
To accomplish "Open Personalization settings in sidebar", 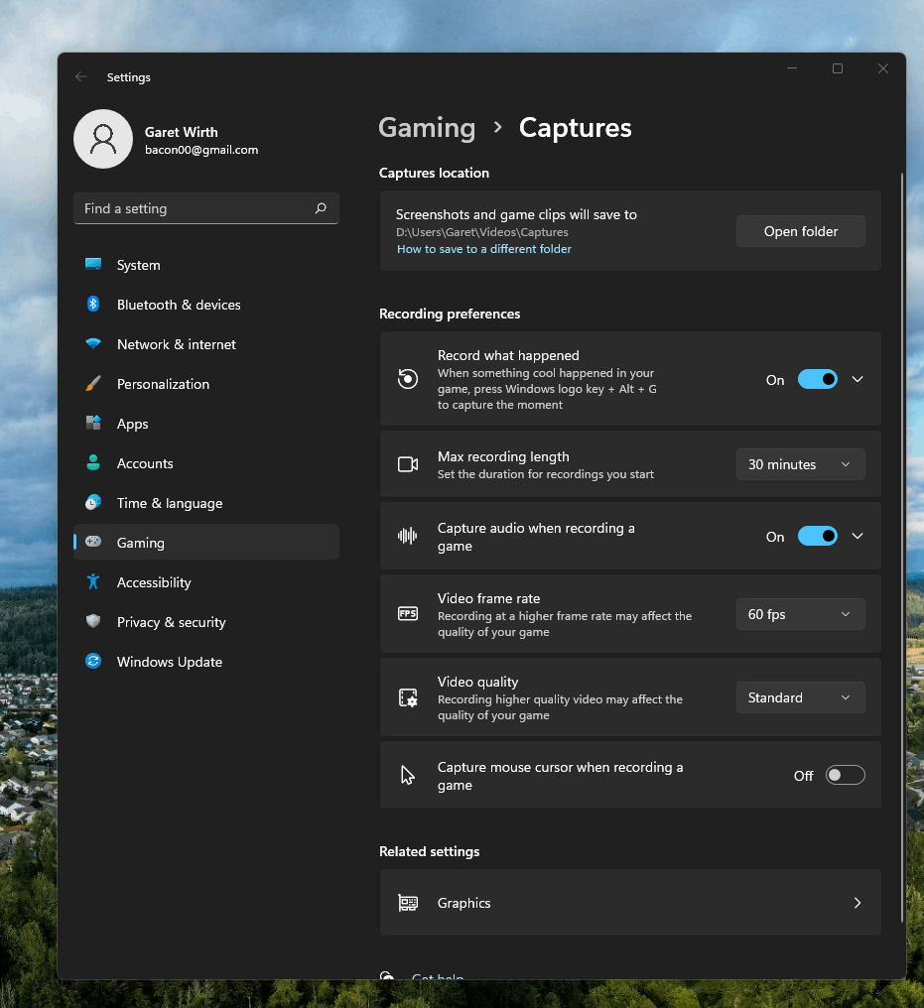I will click(x=163, y=384).
